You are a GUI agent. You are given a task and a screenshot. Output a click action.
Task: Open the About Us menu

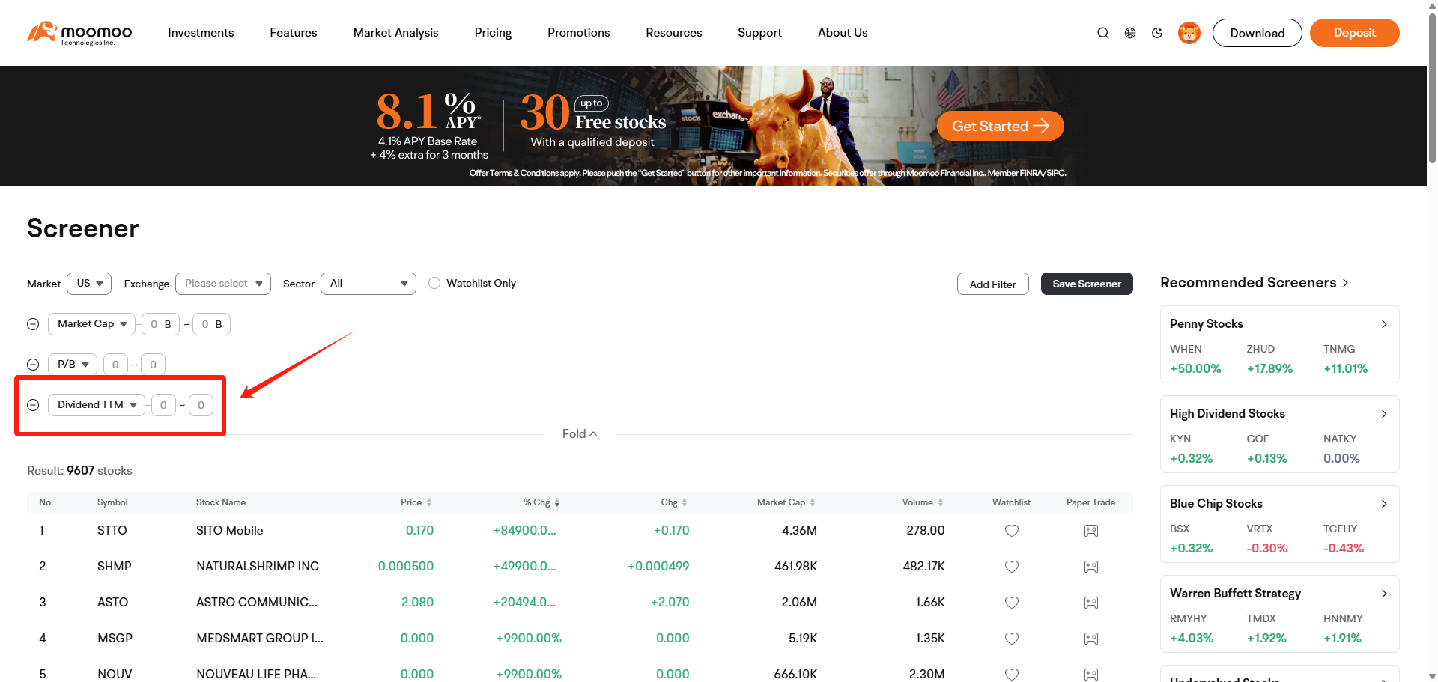(843, 33)
